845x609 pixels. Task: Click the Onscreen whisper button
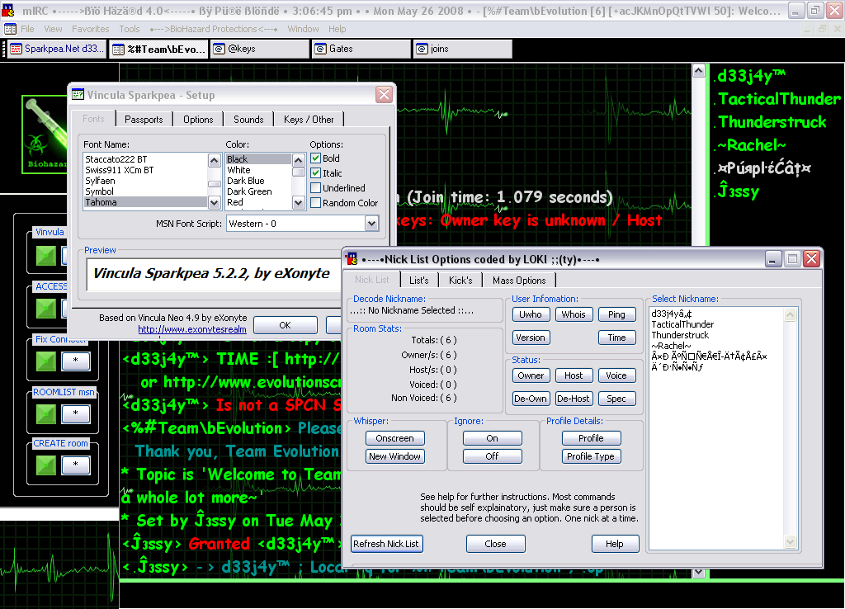click(x=395, y=438)
